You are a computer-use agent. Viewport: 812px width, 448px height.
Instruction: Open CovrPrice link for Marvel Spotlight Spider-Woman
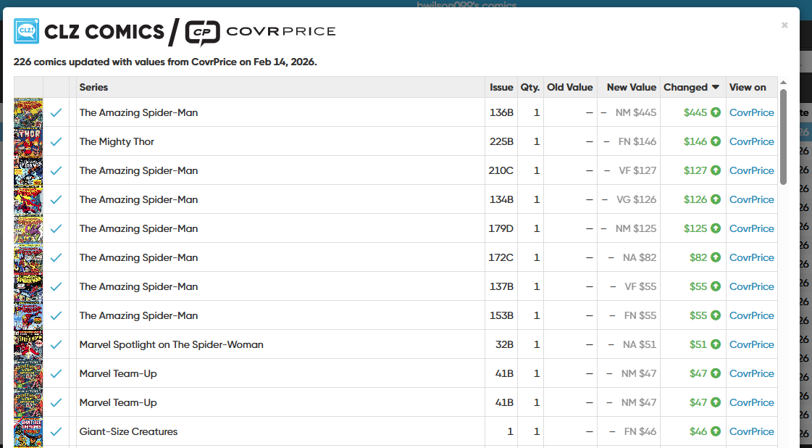coord(751,344)
